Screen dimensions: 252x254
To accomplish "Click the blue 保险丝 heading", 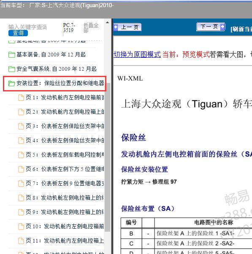I will 133,138.
